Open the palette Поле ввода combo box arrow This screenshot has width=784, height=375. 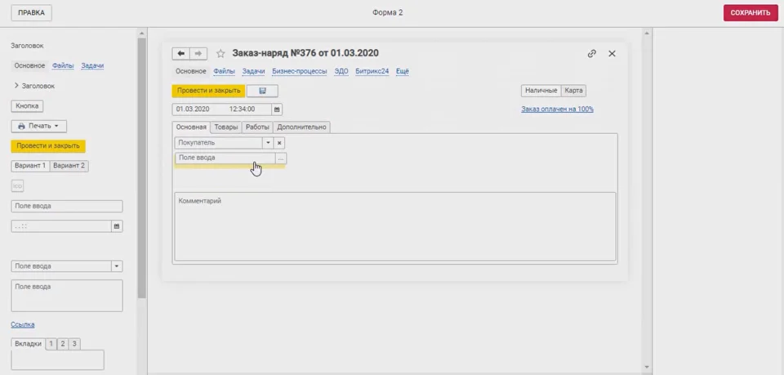(117, 266)
